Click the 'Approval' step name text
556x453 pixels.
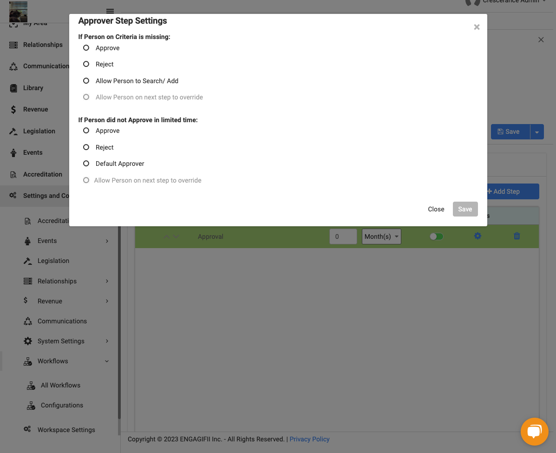pos(210,236)
